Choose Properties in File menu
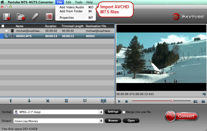This screenshot has height=131, width=207. coord(75,18)
